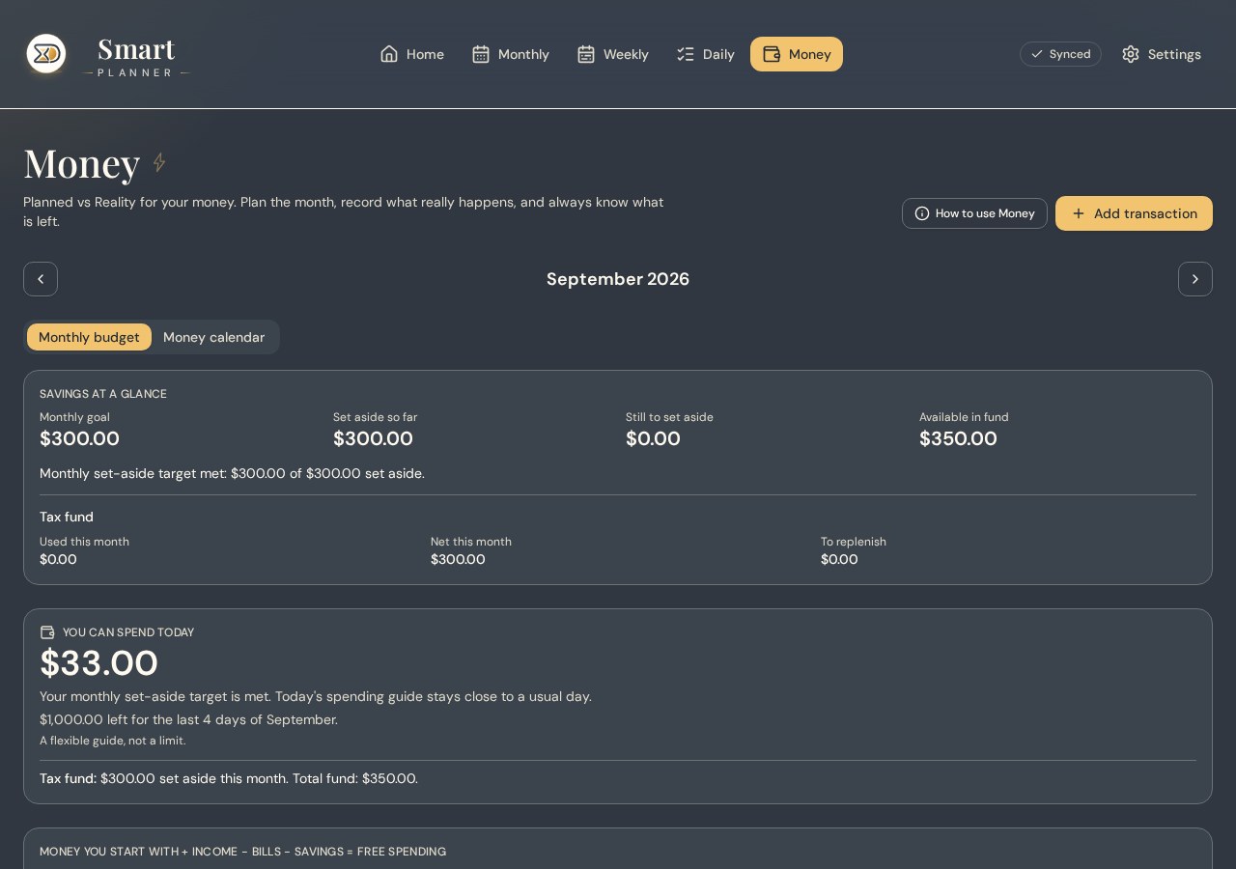Click the A flexible guide, not a limit note
The image size is (1236, 869).
coord(112,741)
